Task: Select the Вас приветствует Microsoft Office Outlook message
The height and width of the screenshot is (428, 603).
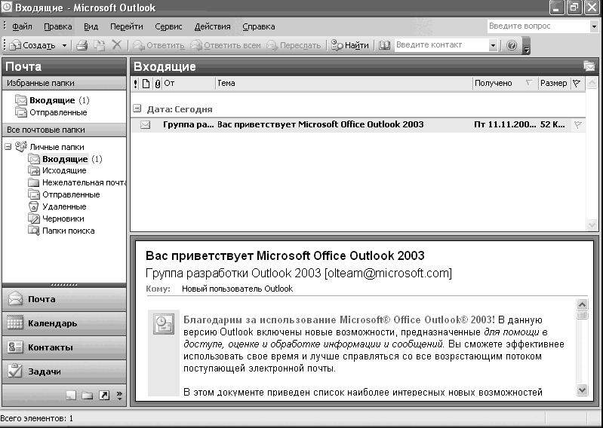Action: tap(358, 125)
